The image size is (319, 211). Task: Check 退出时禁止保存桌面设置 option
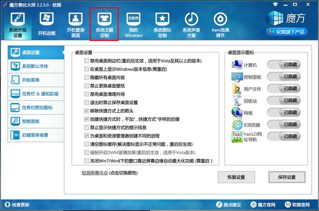pos(87,103)
